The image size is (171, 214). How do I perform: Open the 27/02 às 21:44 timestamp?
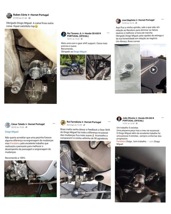[20, 18]
